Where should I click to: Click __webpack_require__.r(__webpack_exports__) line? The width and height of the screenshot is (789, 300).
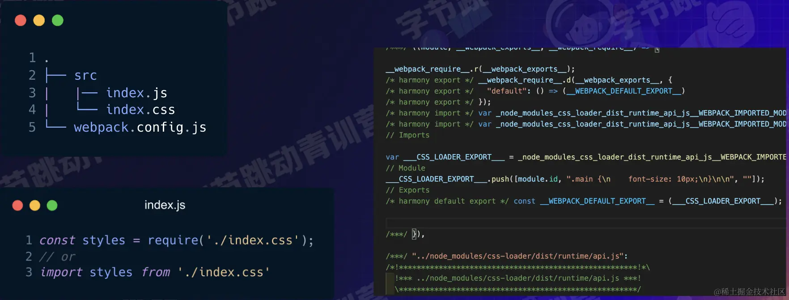click(x=480, y=69)
